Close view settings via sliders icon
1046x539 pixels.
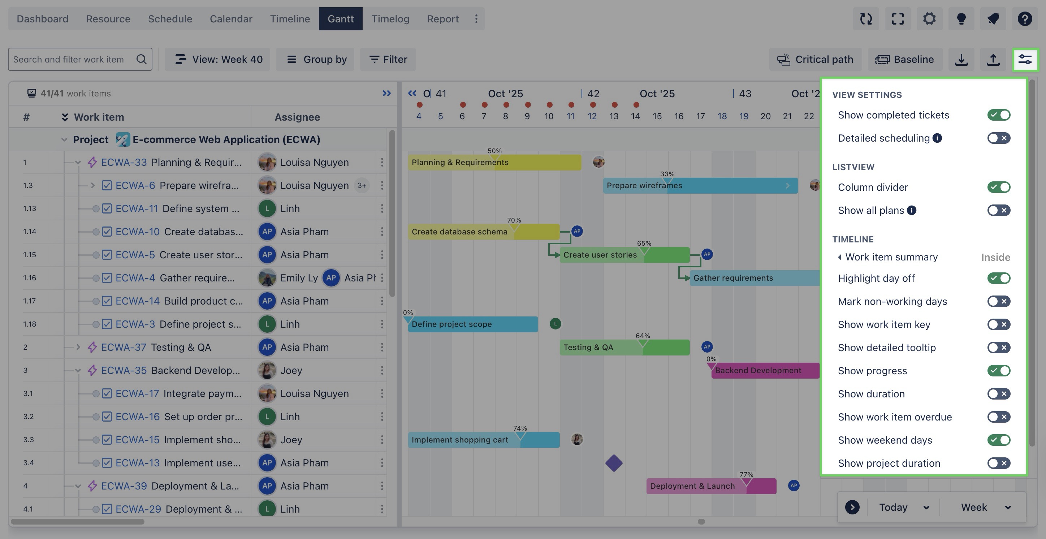coord(1025,59)
